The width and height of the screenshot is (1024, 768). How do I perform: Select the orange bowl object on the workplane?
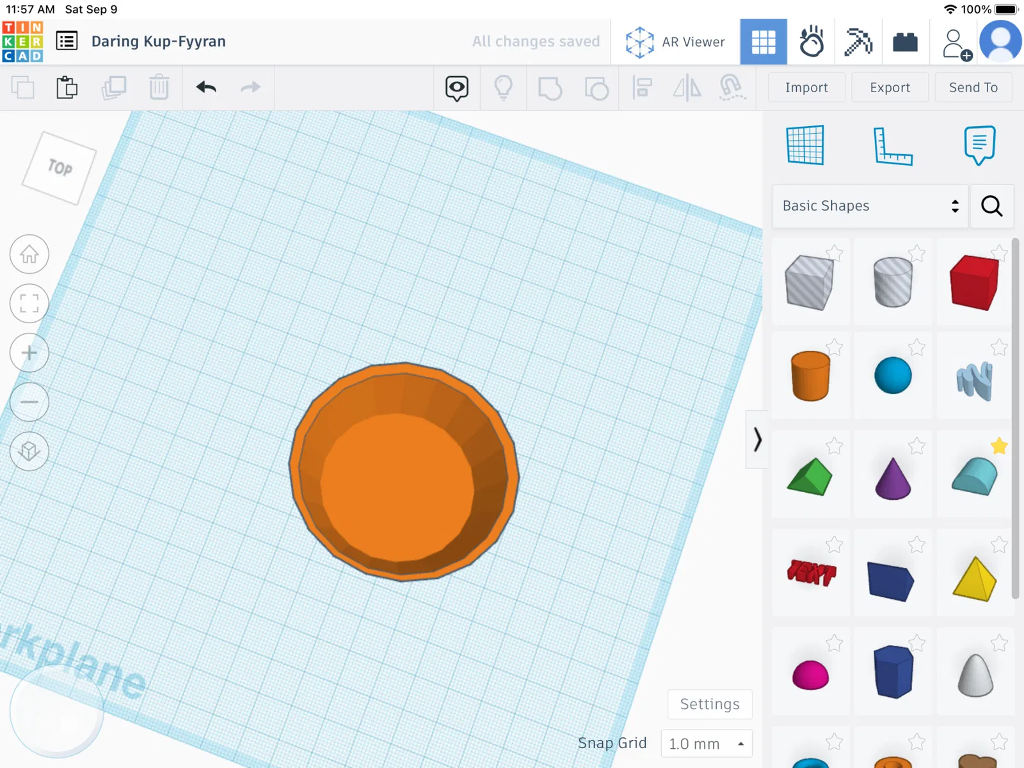click(404, 472)
